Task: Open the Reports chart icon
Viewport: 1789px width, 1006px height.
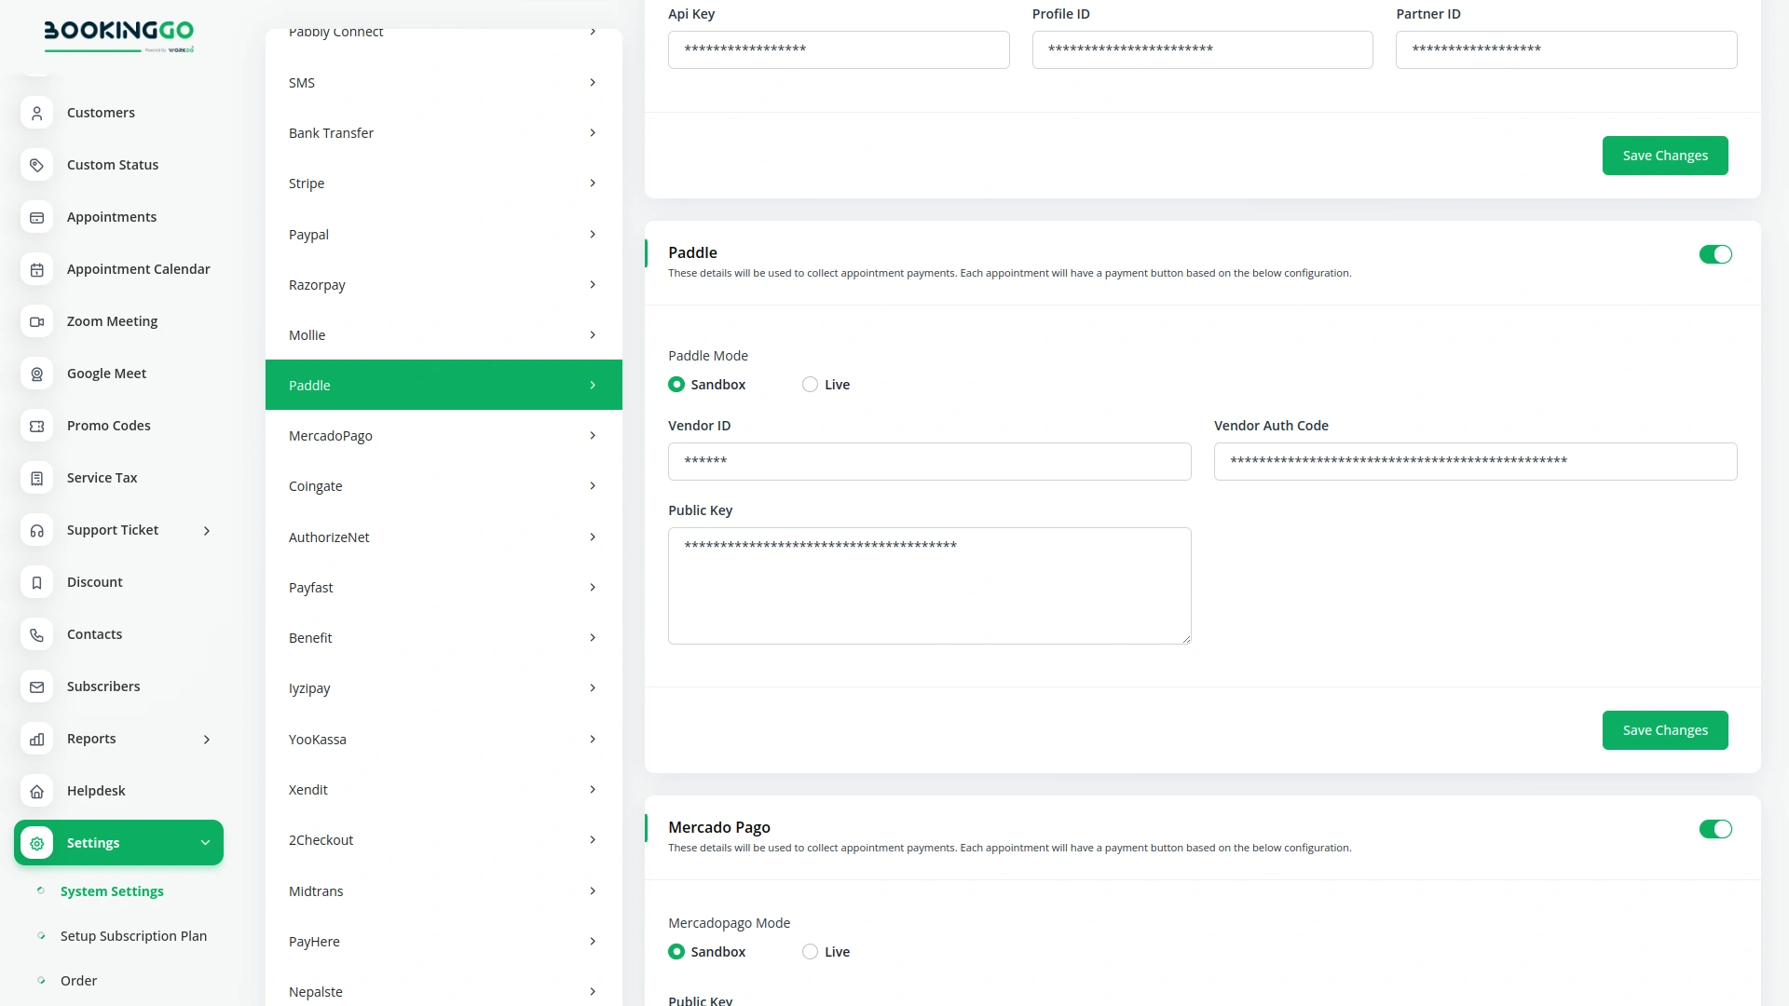Action: [36, 739]
